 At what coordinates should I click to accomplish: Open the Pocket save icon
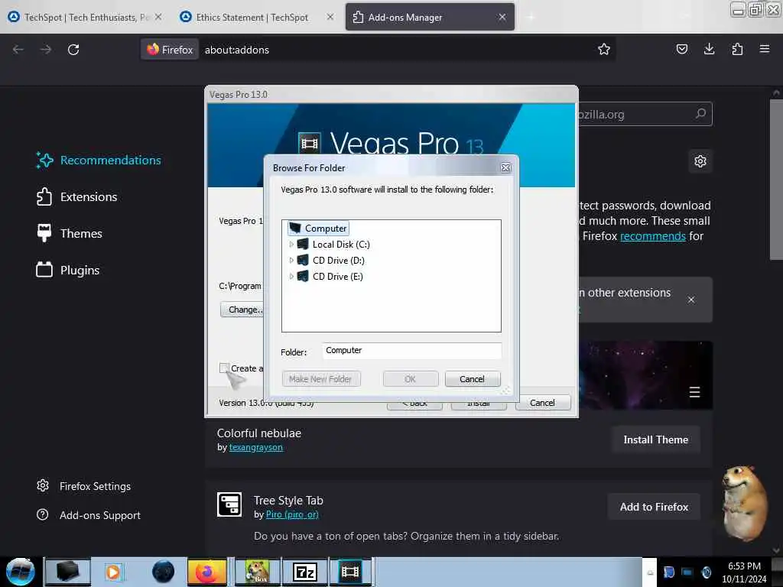click(x=681, y=49)
